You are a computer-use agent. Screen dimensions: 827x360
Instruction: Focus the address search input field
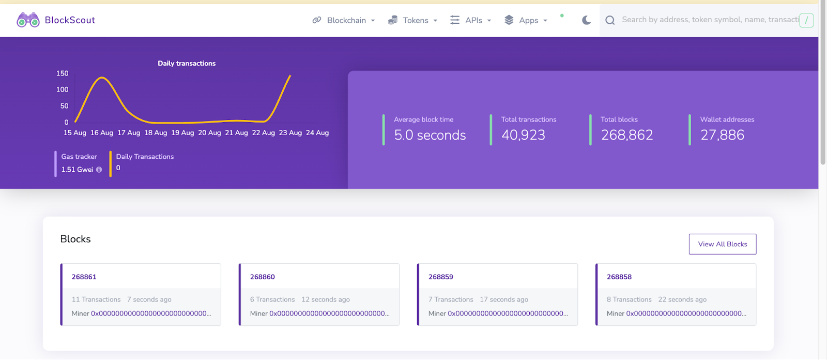[x=708, y=20]
